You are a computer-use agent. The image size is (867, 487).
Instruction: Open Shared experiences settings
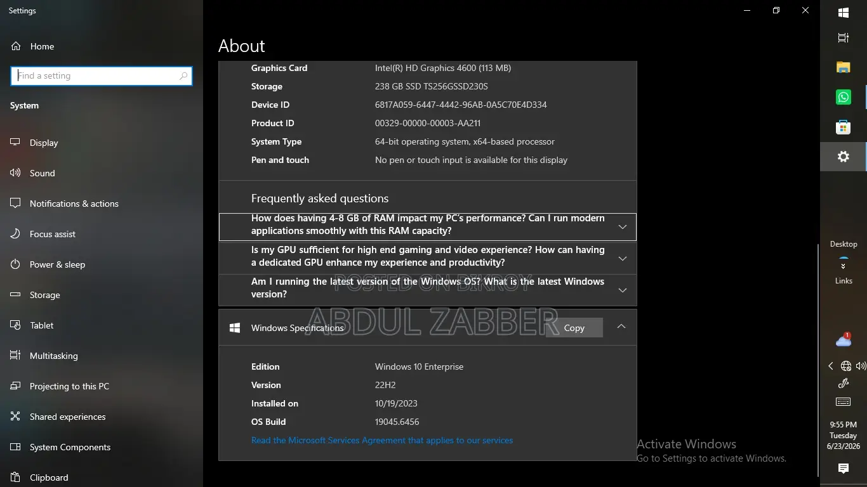pyautogui.click(x=102, y=417)
